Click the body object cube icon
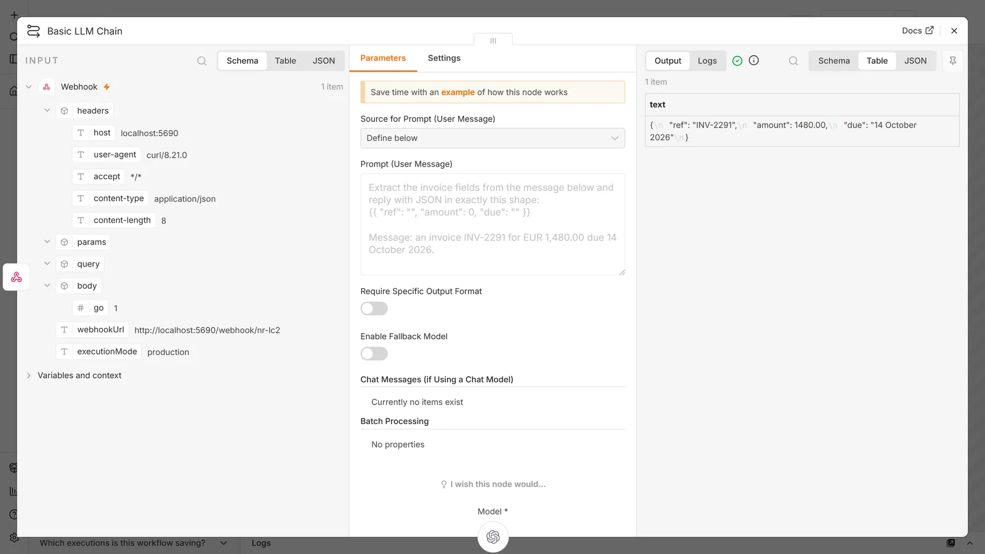Viewport: 985px width, 554px height. 64,286
